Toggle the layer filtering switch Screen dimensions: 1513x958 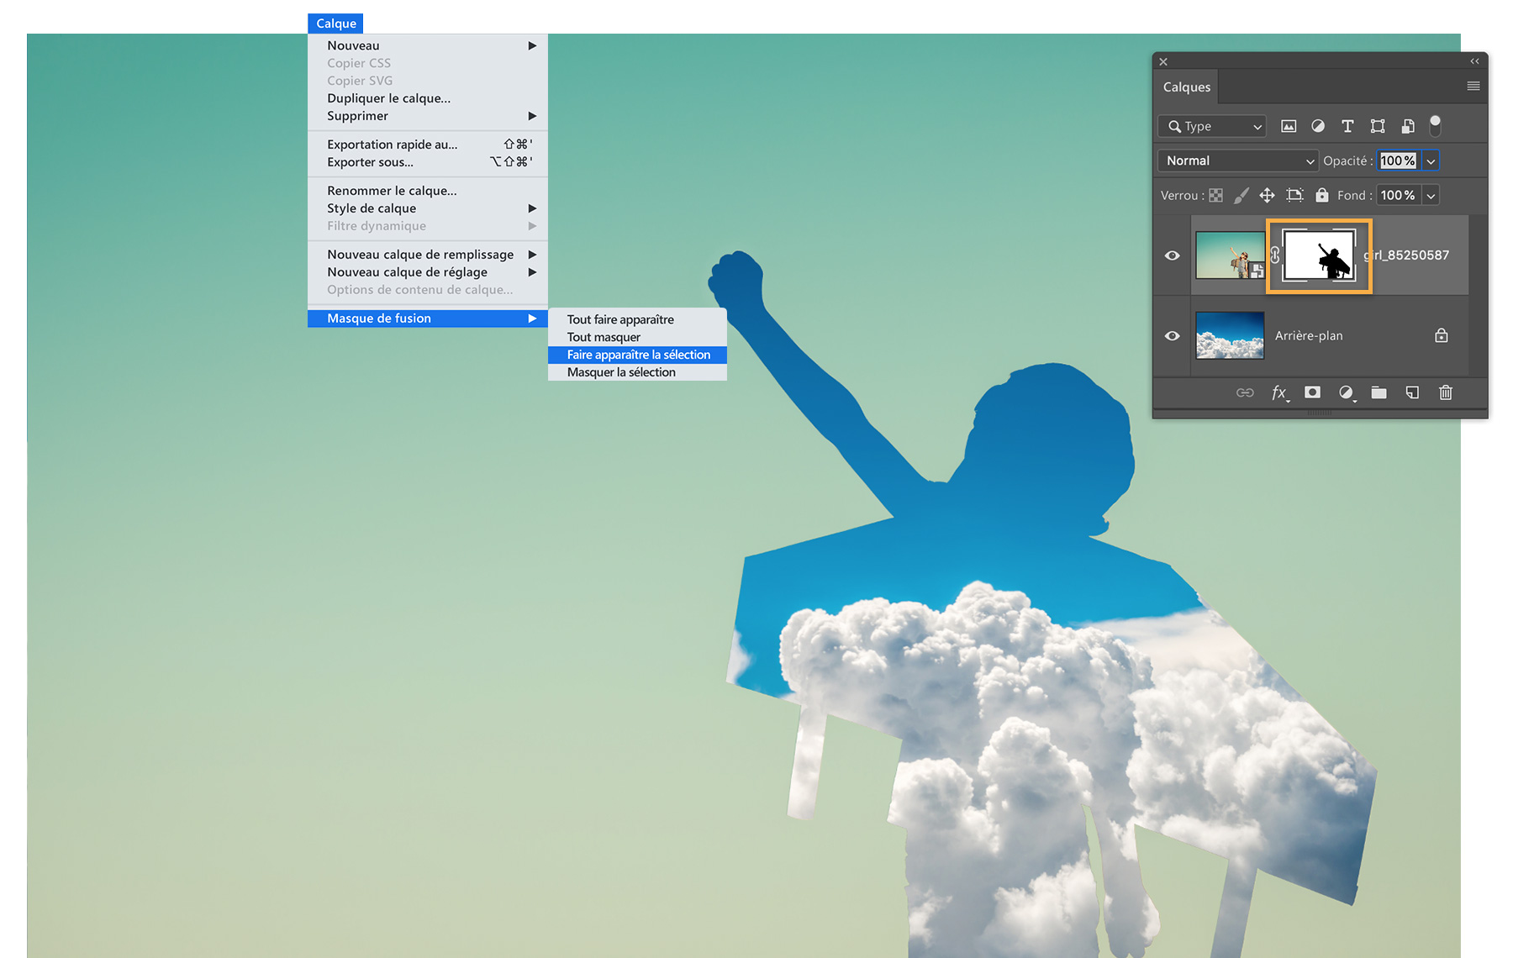1435,125
